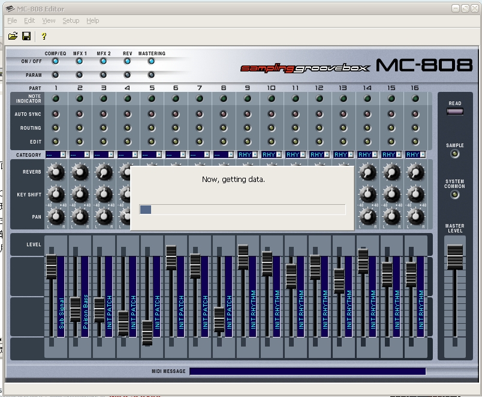482x397 pixels.
Task: Click the data loading progress bar
Action: click(x=242, y=210)
